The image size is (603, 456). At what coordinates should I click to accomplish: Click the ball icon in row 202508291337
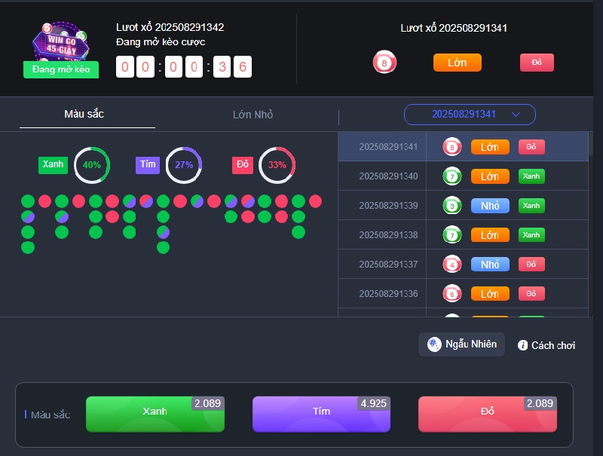point(451,265)
